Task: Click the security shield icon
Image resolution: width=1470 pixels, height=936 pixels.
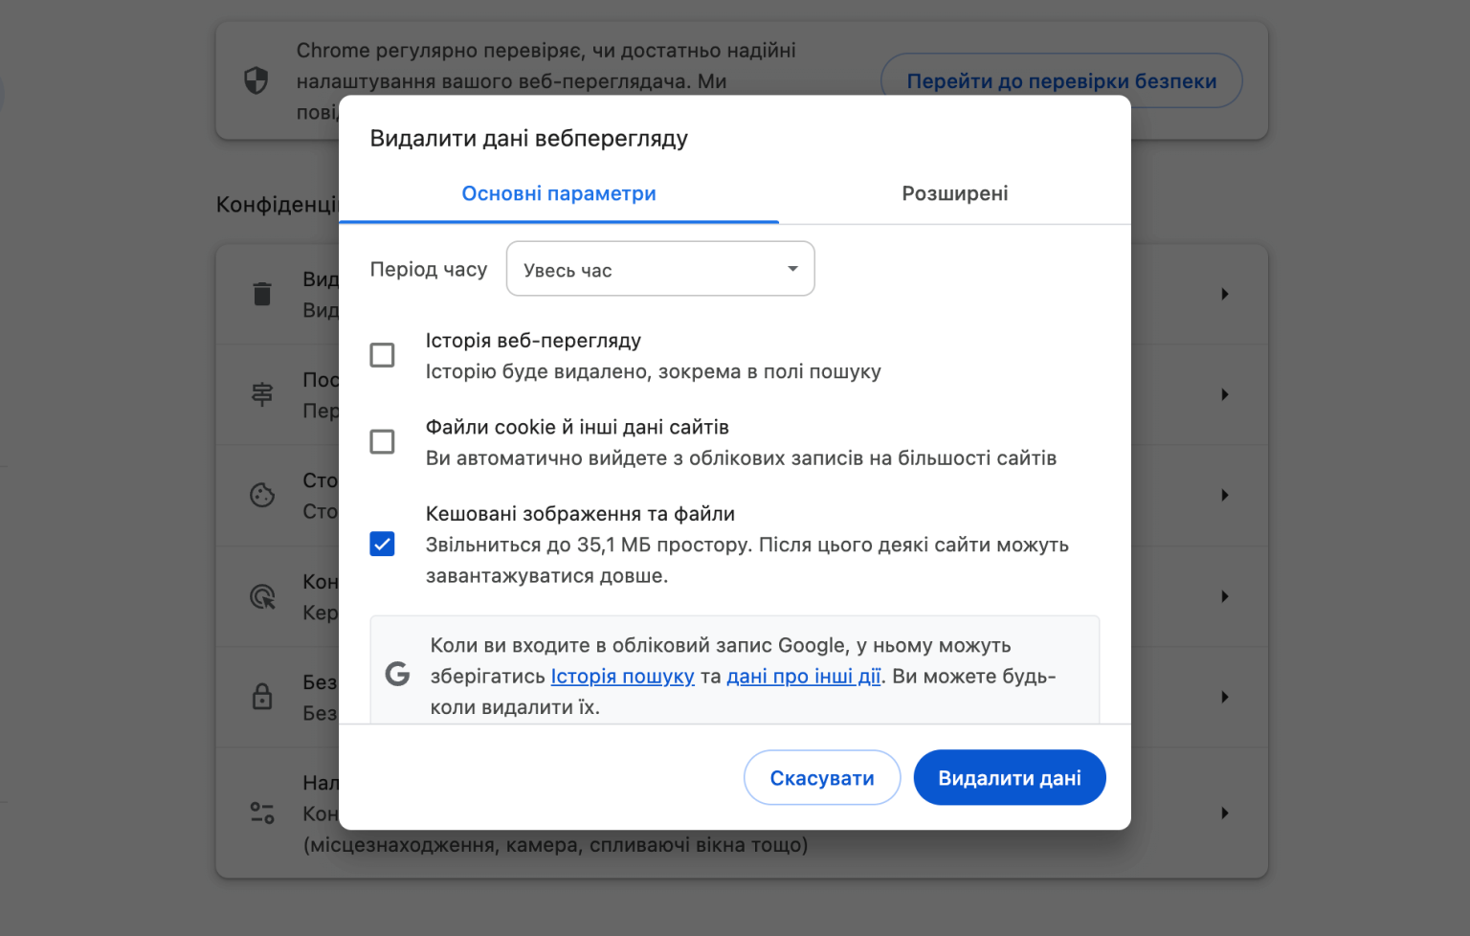Action: 256,80
